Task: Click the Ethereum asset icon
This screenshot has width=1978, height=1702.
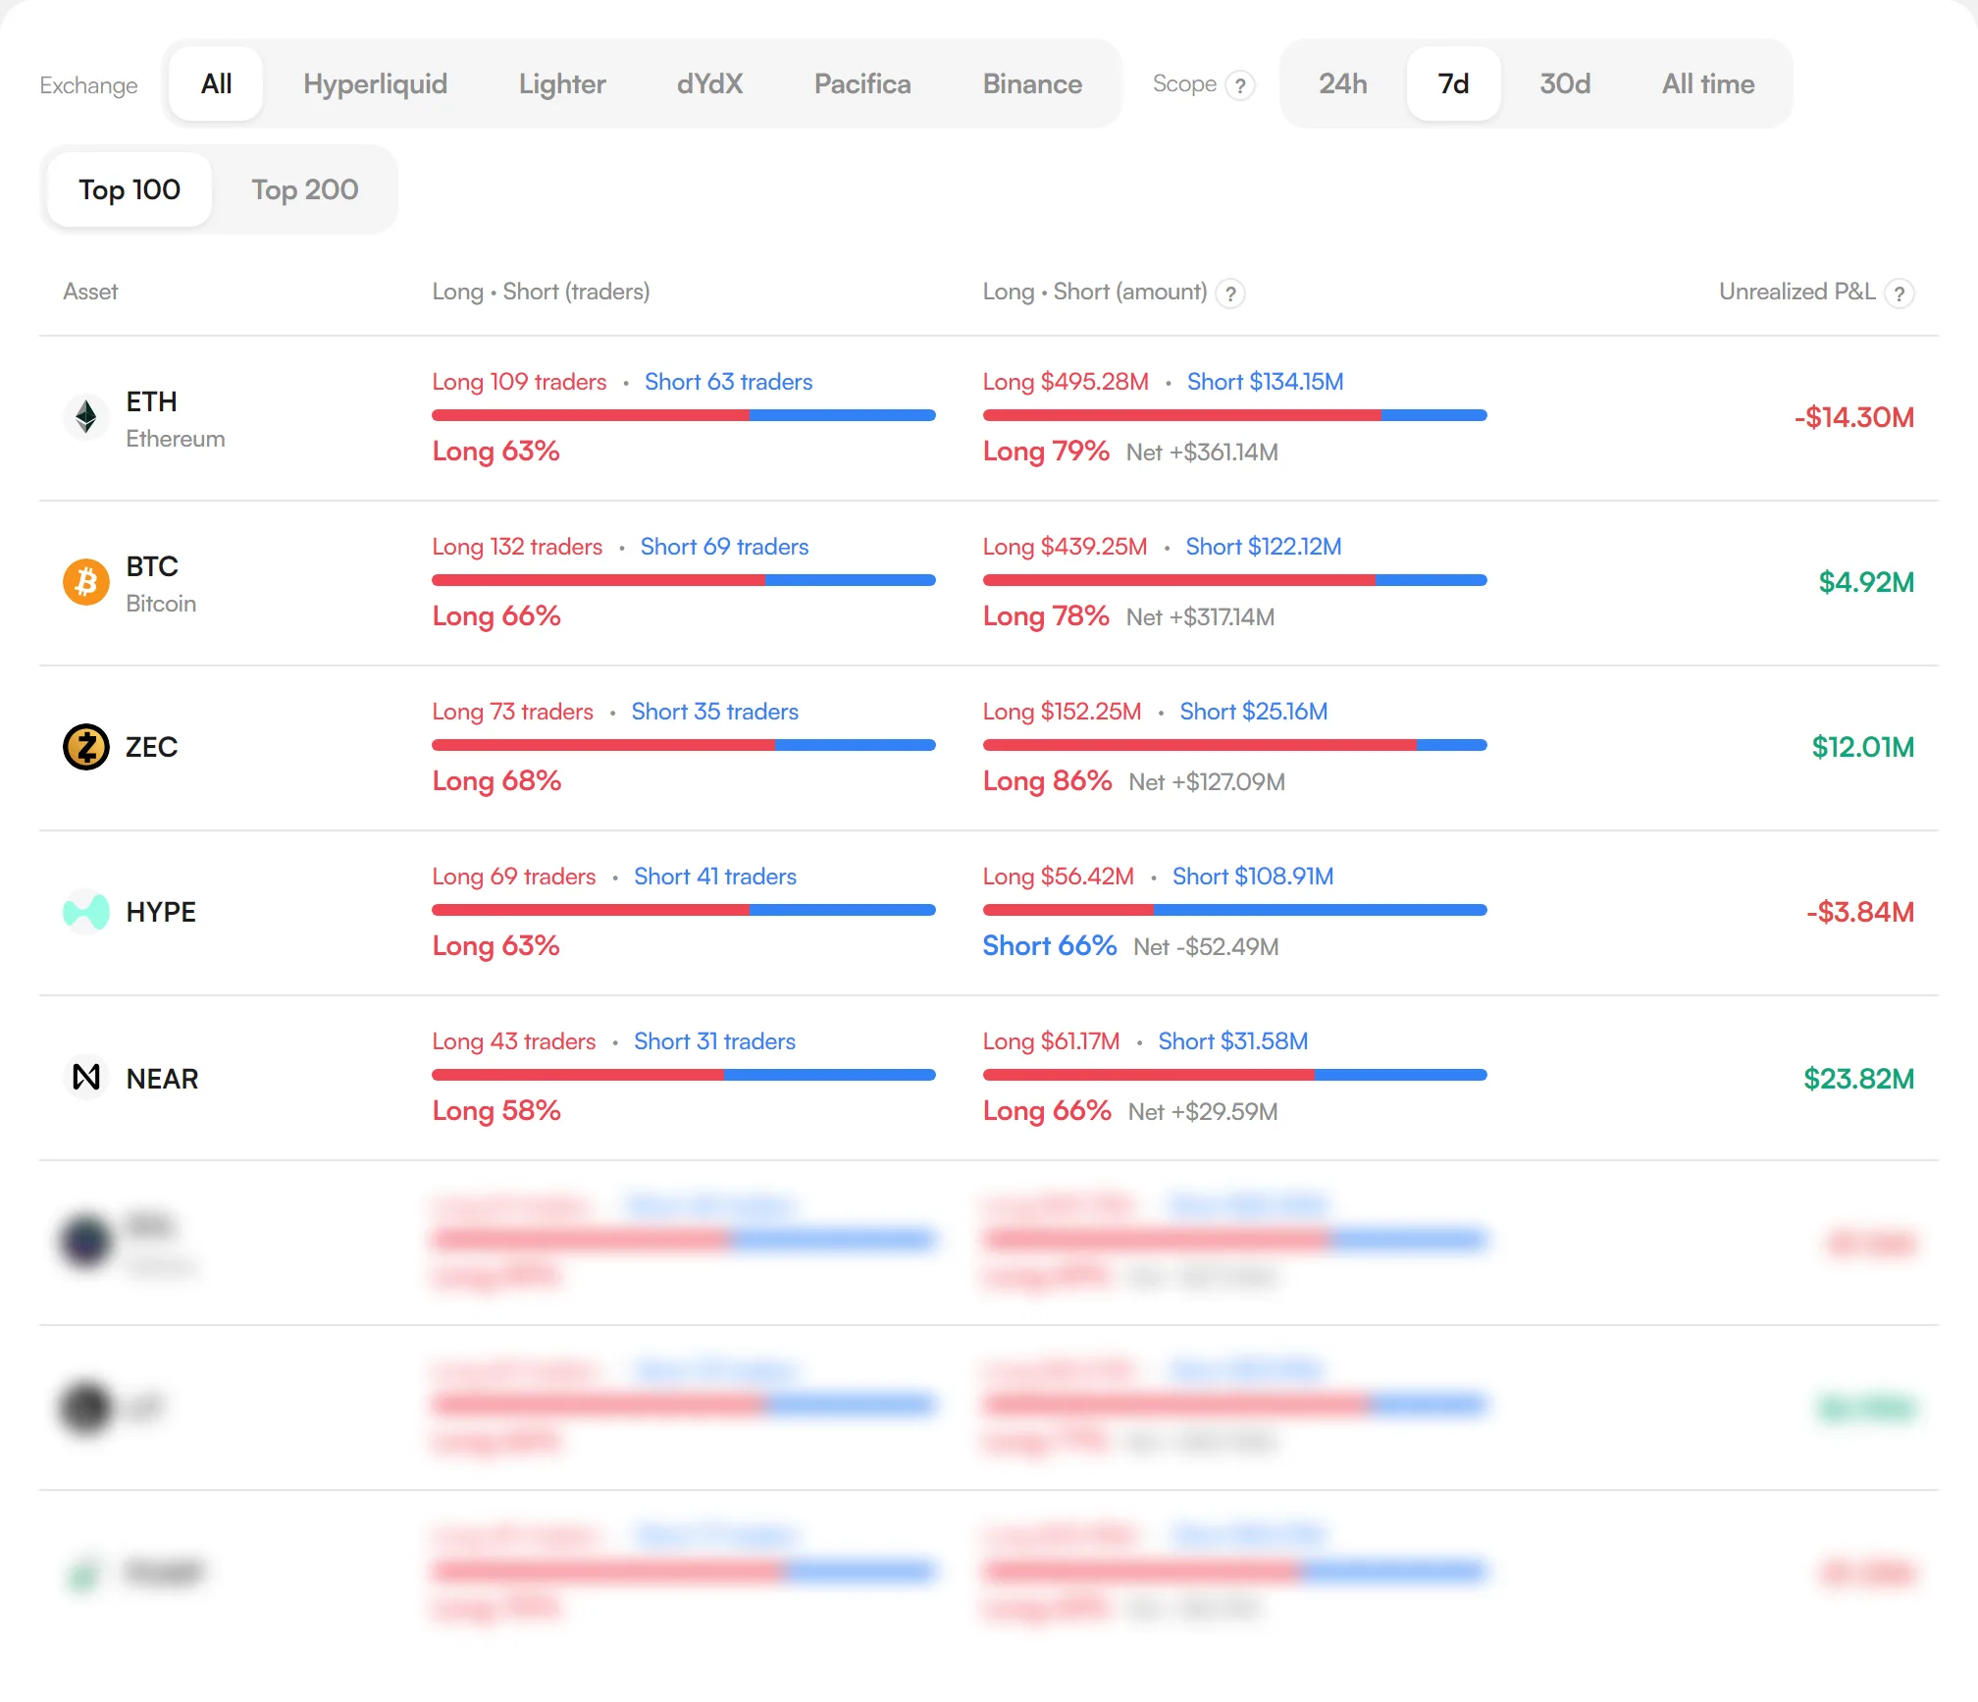Action: (x=86, y=417)
